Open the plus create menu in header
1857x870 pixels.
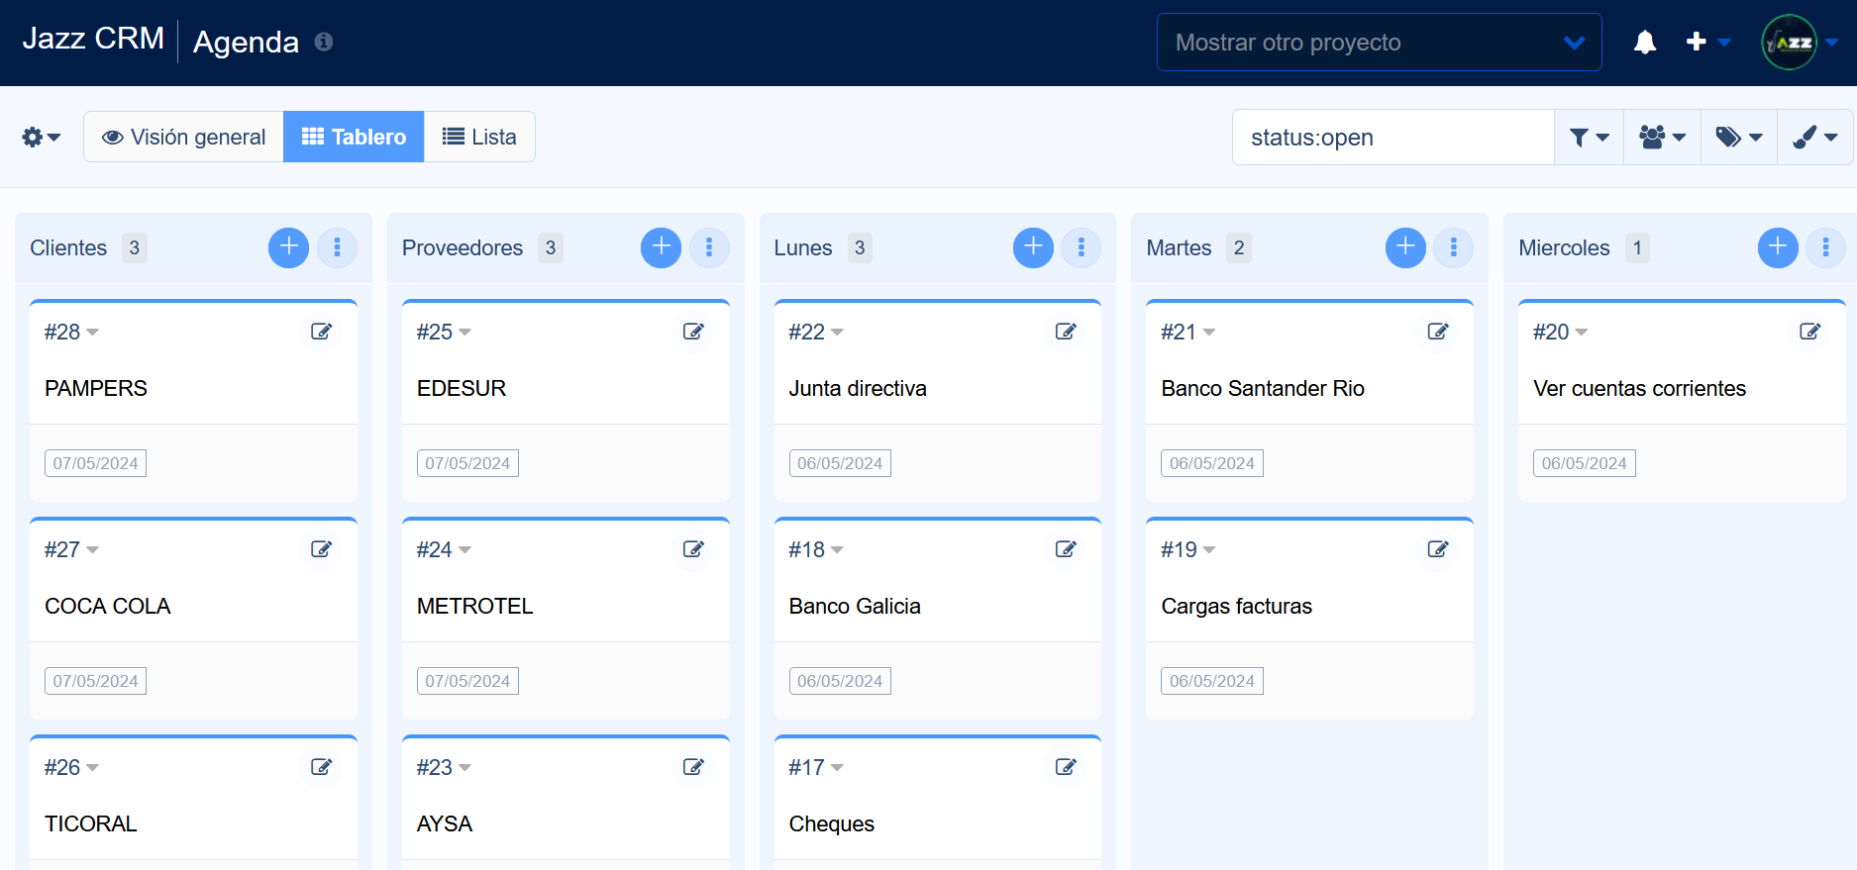coord(1707,42)
